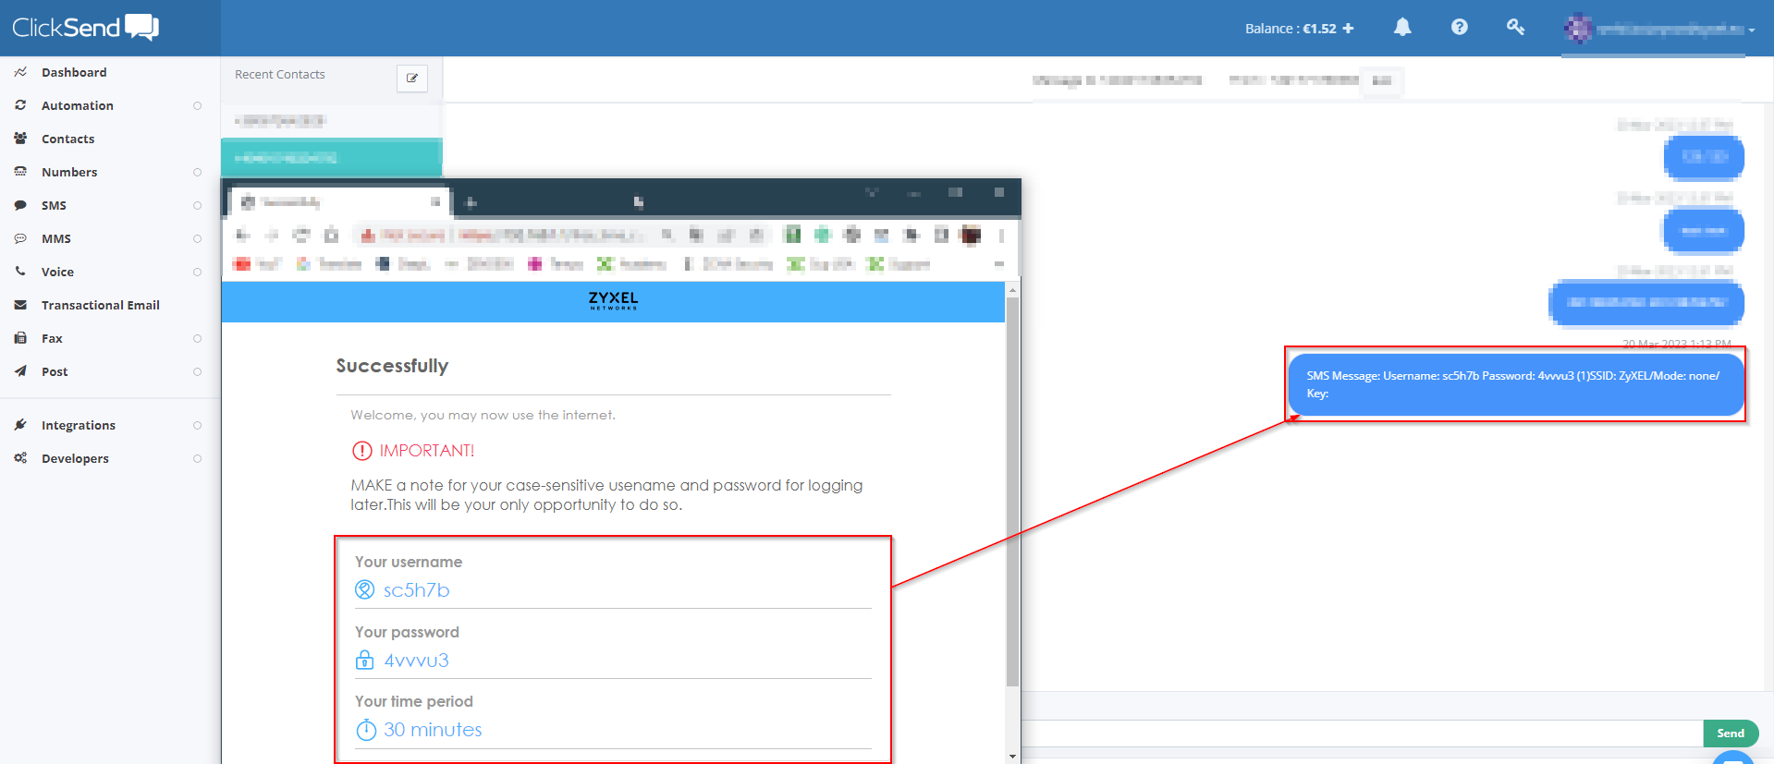Select the 30 minutes time period

click(433, 730)
